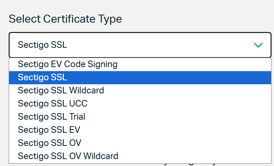Choose Sectigo SSL Trial option
The width and height of the screenshot is (274, 166).
coord(51,117)
